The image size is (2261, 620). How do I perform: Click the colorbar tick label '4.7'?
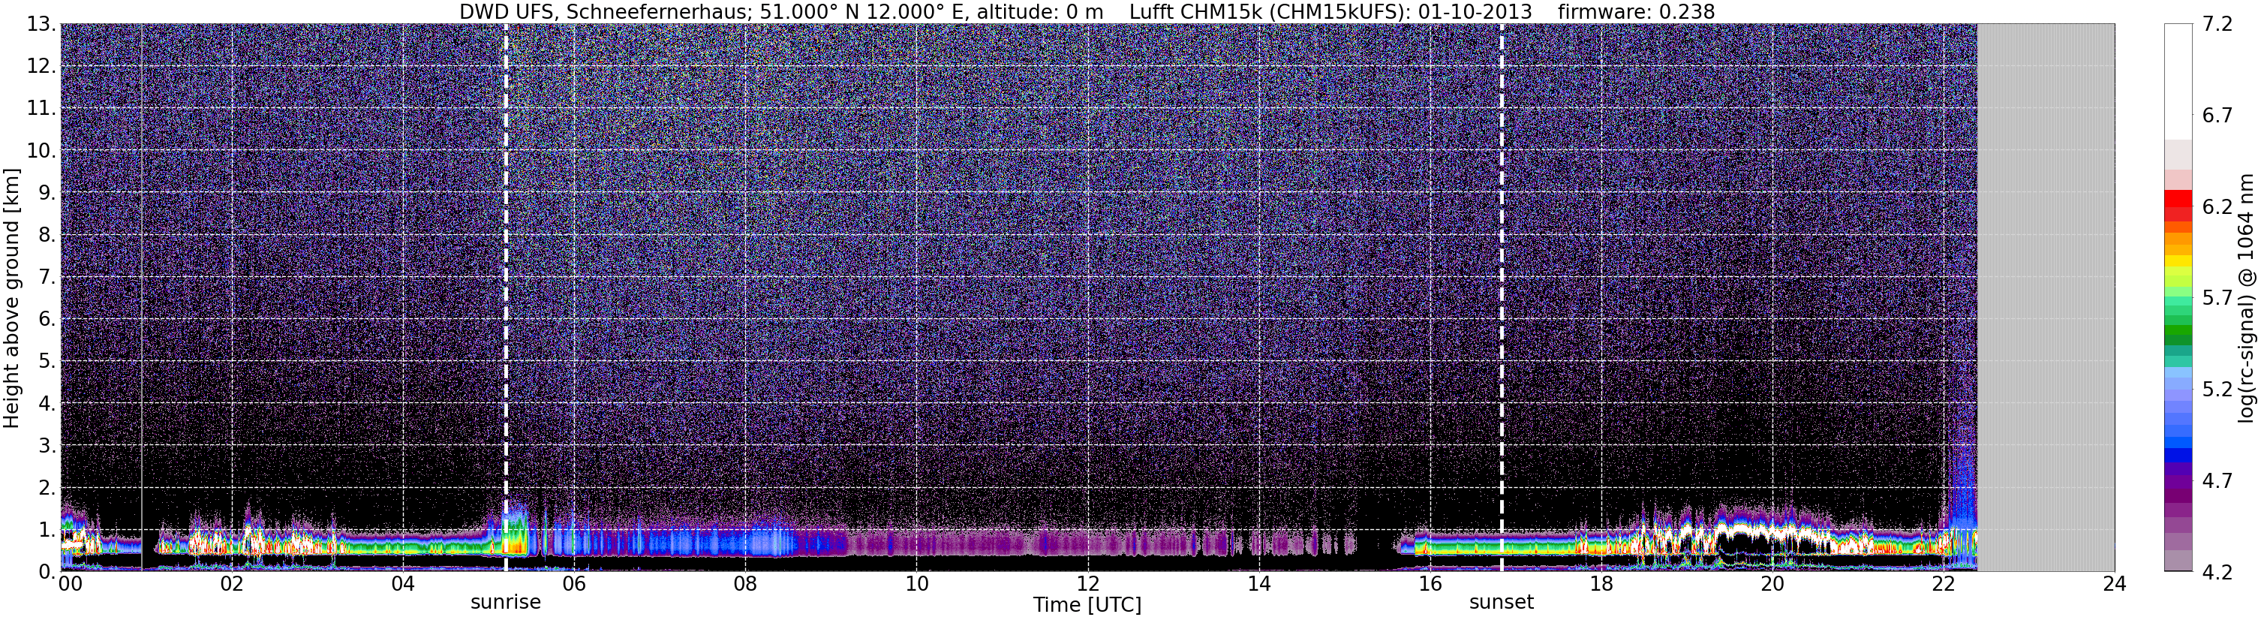[2216, 481]
